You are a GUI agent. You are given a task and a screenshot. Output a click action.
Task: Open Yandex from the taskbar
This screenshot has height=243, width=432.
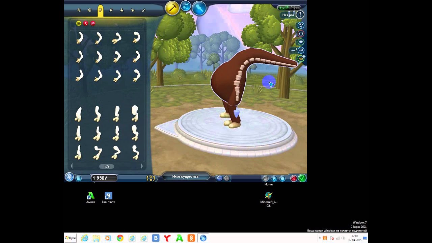click(x=167, y=238)
